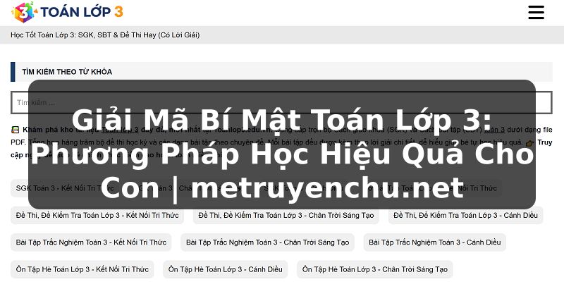Focus the 'Tìm kiếm ...' search field
564x289 pixels.
(281, 102)
